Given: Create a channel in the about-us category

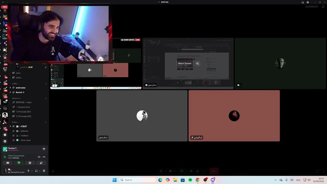Looking at the screenshot, I should point(46,98).
